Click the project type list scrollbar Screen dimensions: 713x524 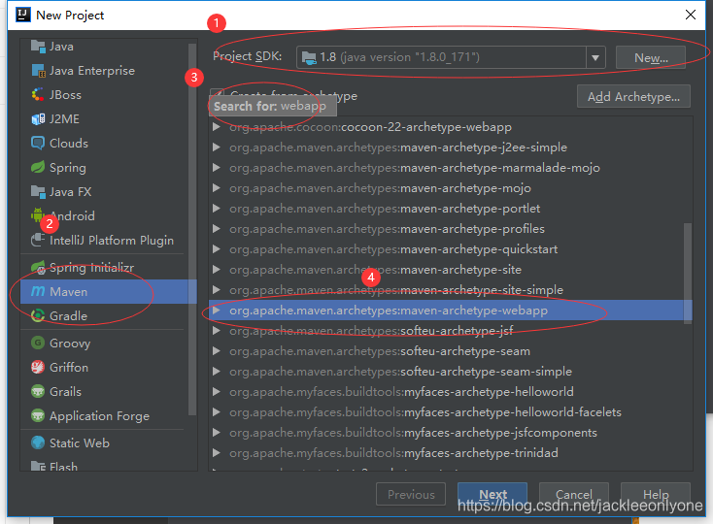[192, 229]
